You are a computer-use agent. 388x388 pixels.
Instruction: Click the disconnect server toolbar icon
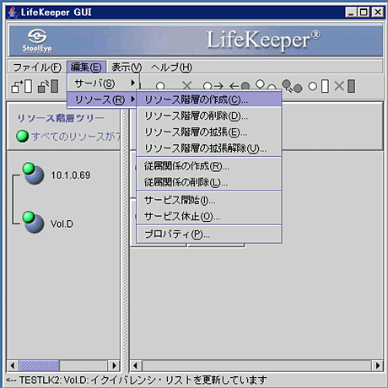coord(48,86)
